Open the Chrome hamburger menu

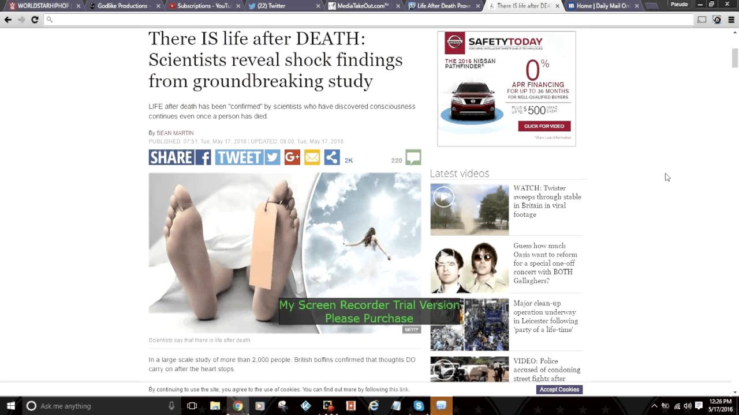731,20
